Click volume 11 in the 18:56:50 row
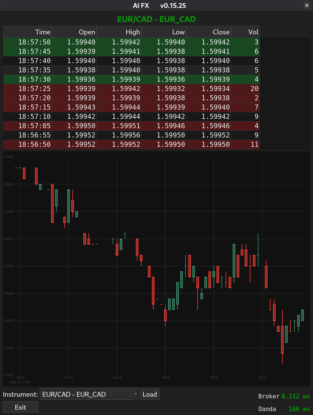 coord(245,145)
